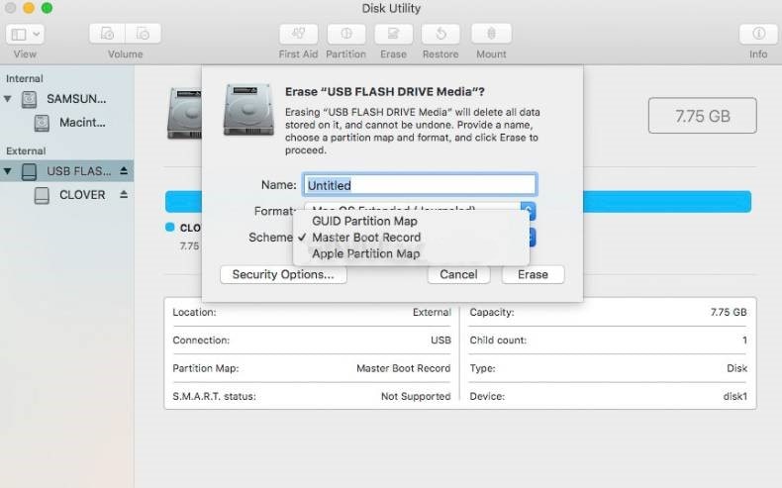782x488 pixels.
Task: Choose Apple Partition Map scheme
Action: click(365, 253)
